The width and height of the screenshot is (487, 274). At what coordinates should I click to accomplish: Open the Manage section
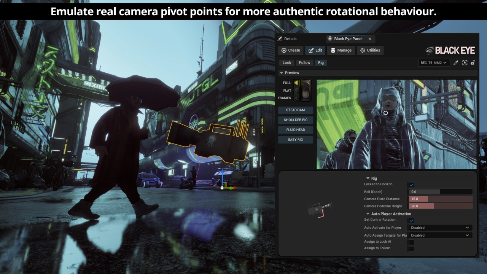point(341,50)
